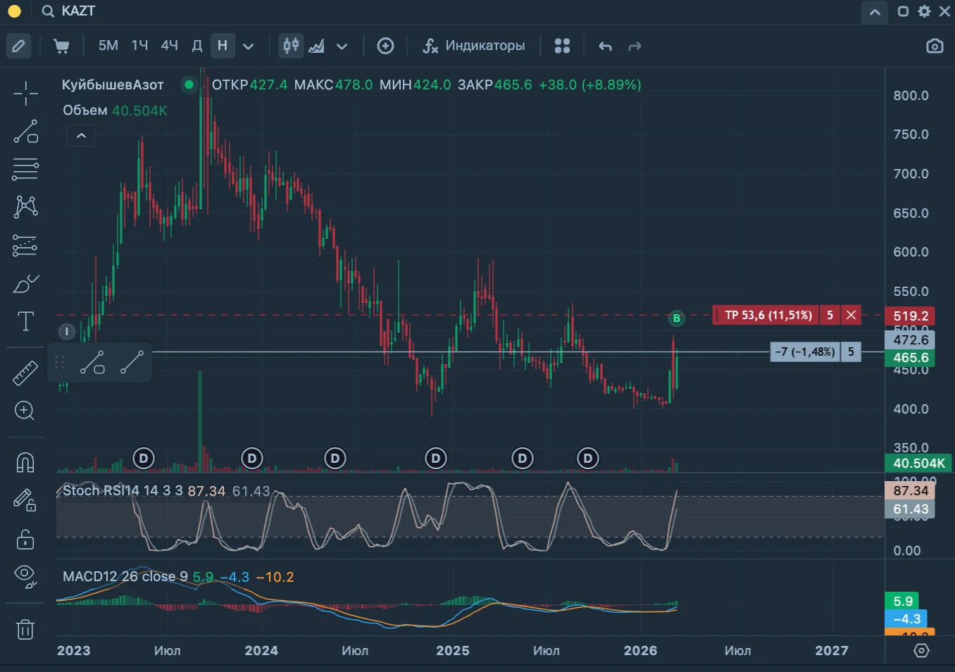Viewport: 955px width, 672px height.
Task: Select the trend line drawing tool
Action: coord(25,131)
